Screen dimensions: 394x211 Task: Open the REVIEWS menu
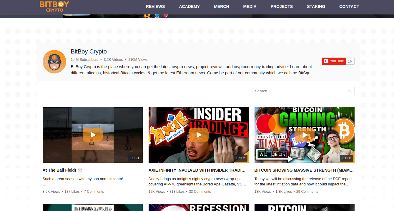tap(155, 6)
